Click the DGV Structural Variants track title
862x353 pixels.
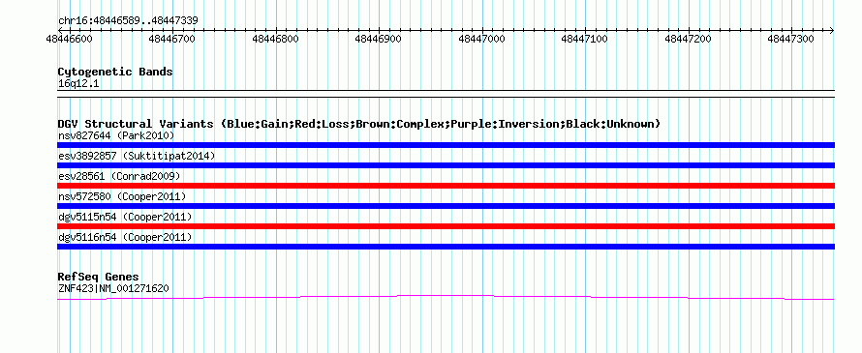(x=359, y=124)
